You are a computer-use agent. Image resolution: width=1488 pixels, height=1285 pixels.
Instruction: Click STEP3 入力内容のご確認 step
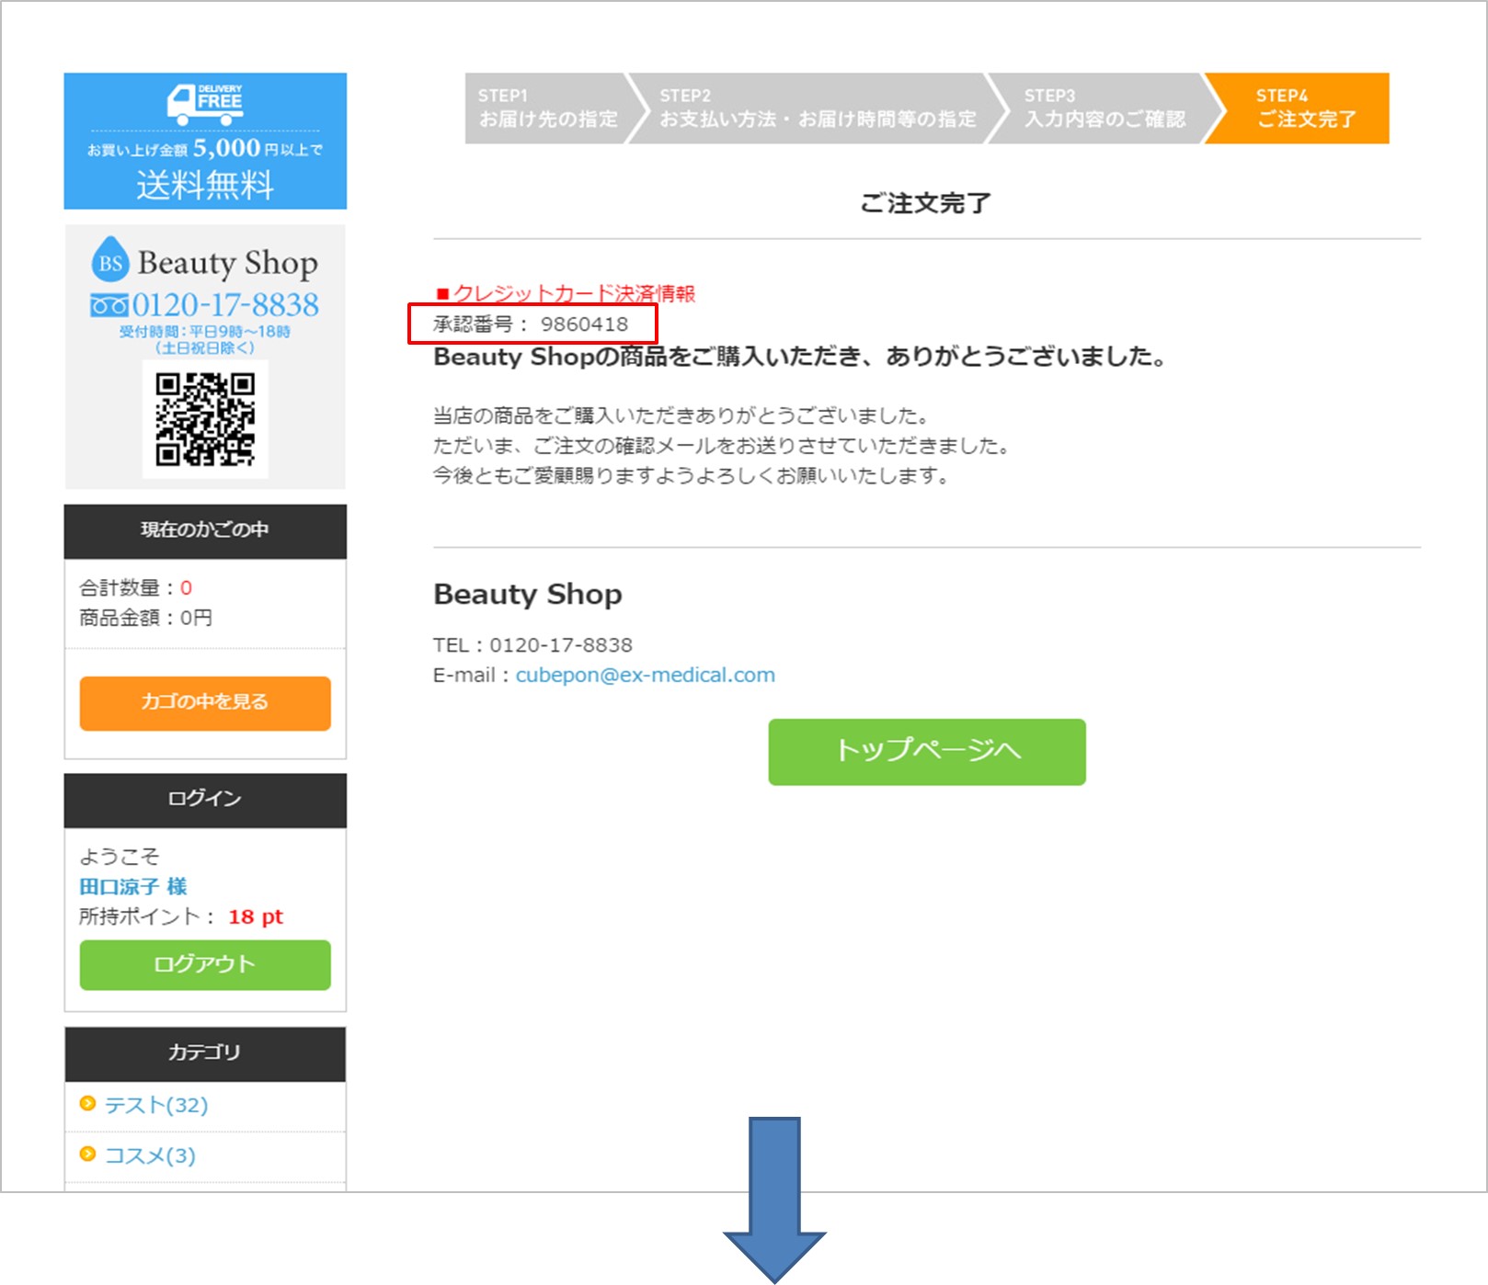pos(1105,108)
